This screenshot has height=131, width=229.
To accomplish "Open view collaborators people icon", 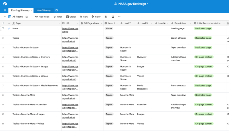I will [x=27, y=17].
